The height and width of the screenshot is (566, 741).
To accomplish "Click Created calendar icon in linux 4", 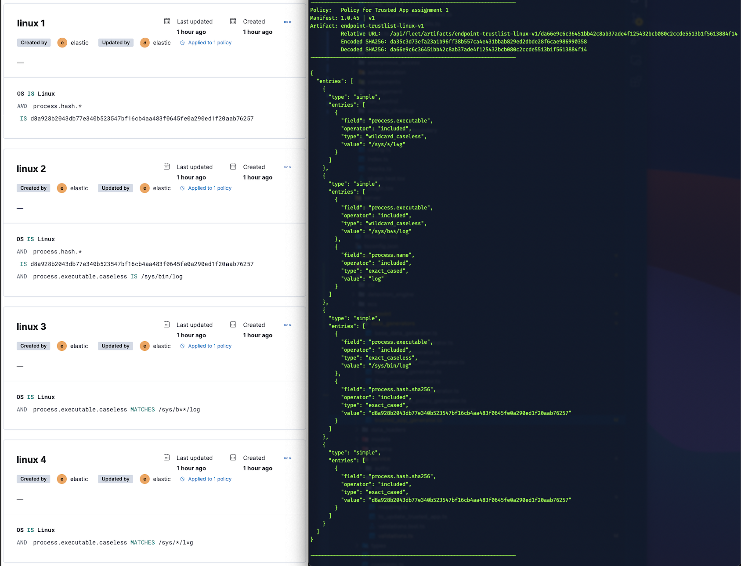I will [x=233, y=458].
